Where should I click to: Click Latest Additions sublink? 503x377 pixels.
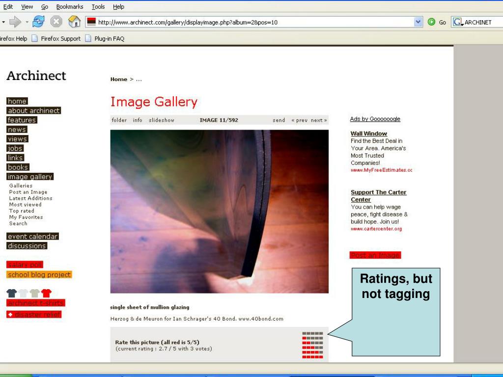pyautogui.click(x=30, y=198)
